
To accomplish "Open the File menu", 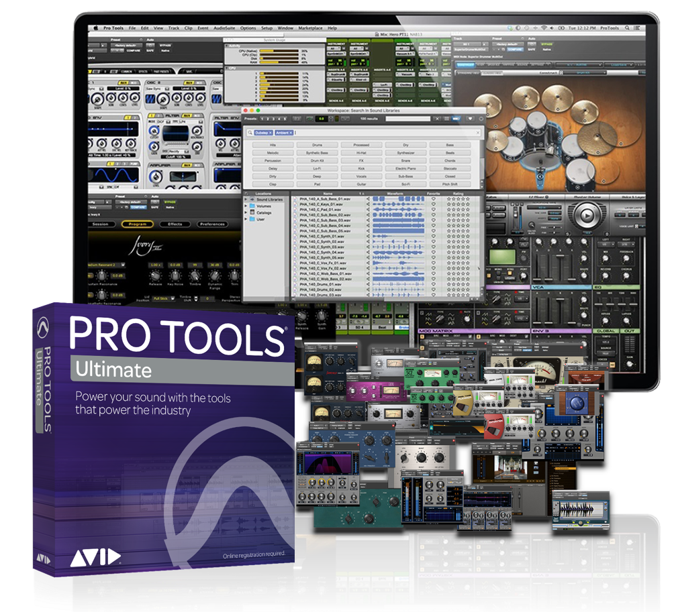I will [132, 28].
